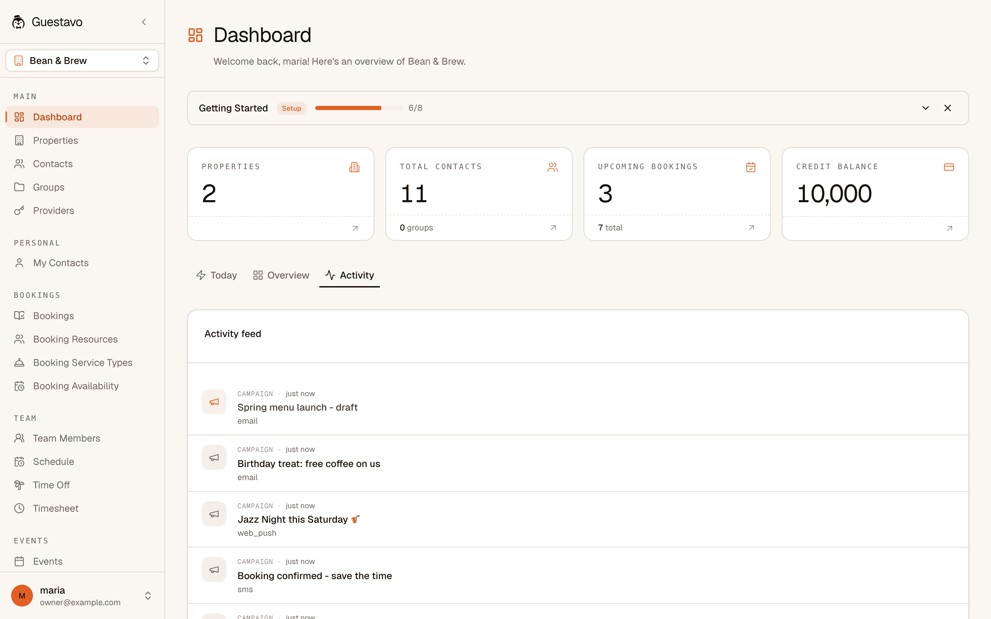Screen dimensions: 991x619
Task: Click the Properties card building icon
Action: (354, 167)
